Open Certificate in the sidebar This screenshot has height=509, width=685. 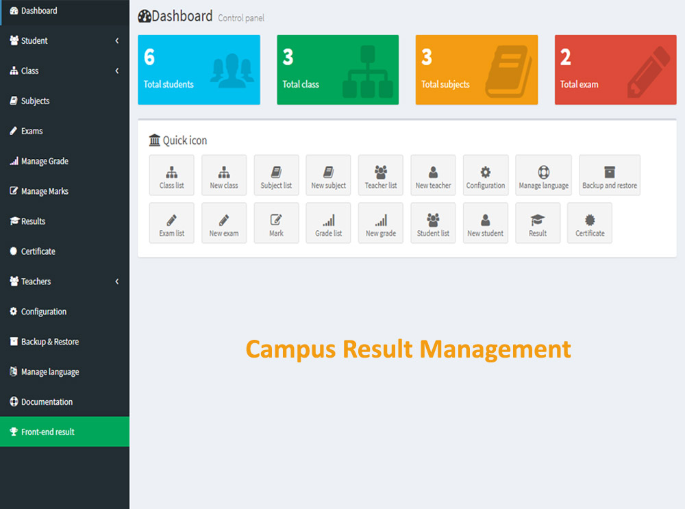coord(64,251)
